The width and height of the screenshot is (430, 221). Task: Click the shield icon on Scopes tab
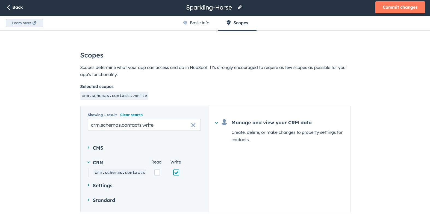click(x=229, y=23)
